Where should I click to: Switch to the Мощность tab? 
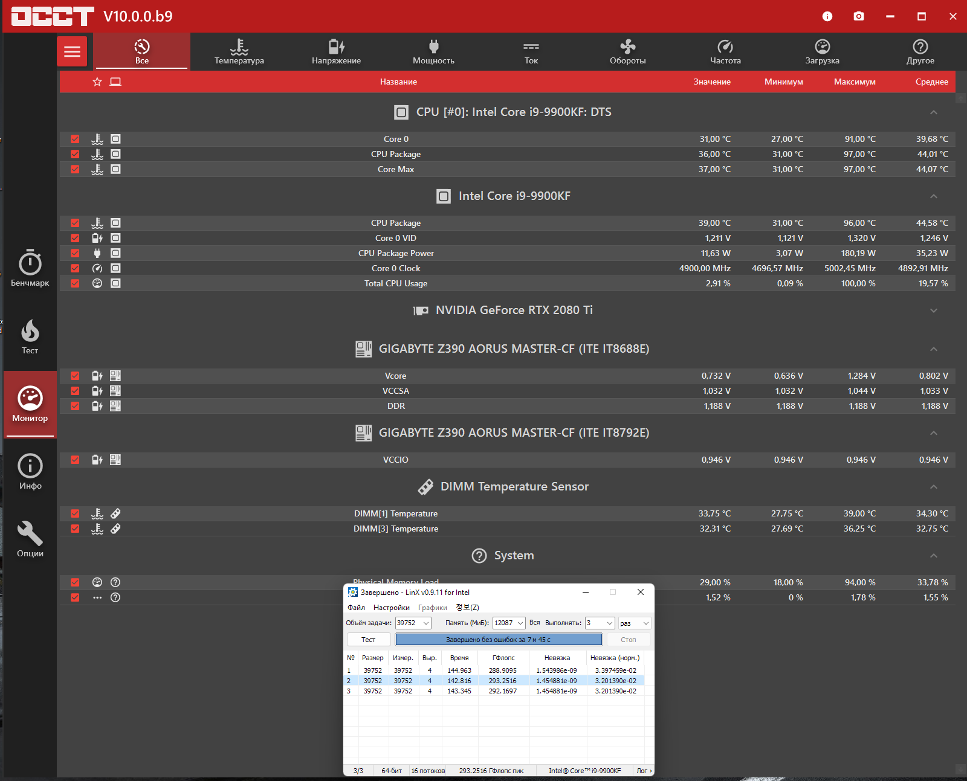click(434, 51)
